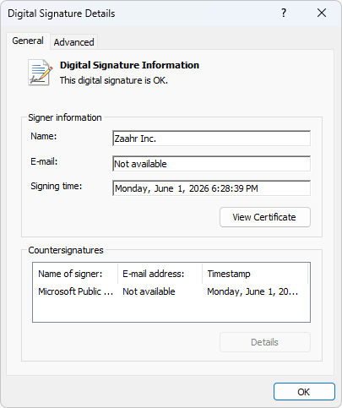
Task: Click the Countersignatures group label
Action: pos(66,250)
